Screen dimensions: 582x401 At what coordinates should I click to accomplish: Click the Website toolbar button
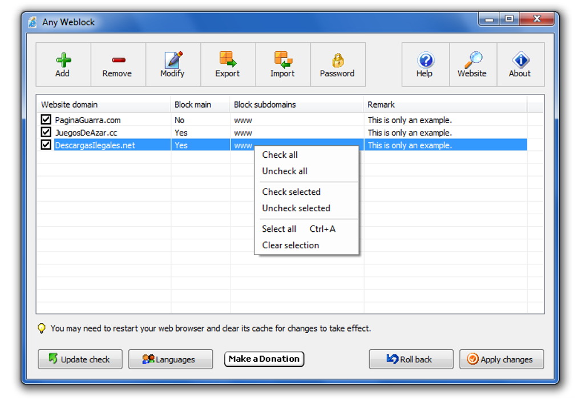pyautogui.click(x=473, y=64)
